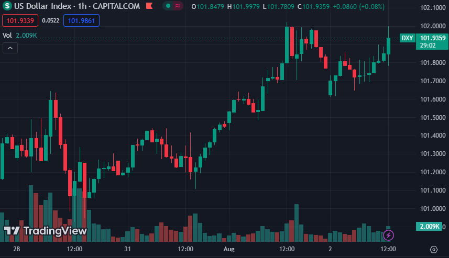Click the spread value 0.0522

coord(50,21)
